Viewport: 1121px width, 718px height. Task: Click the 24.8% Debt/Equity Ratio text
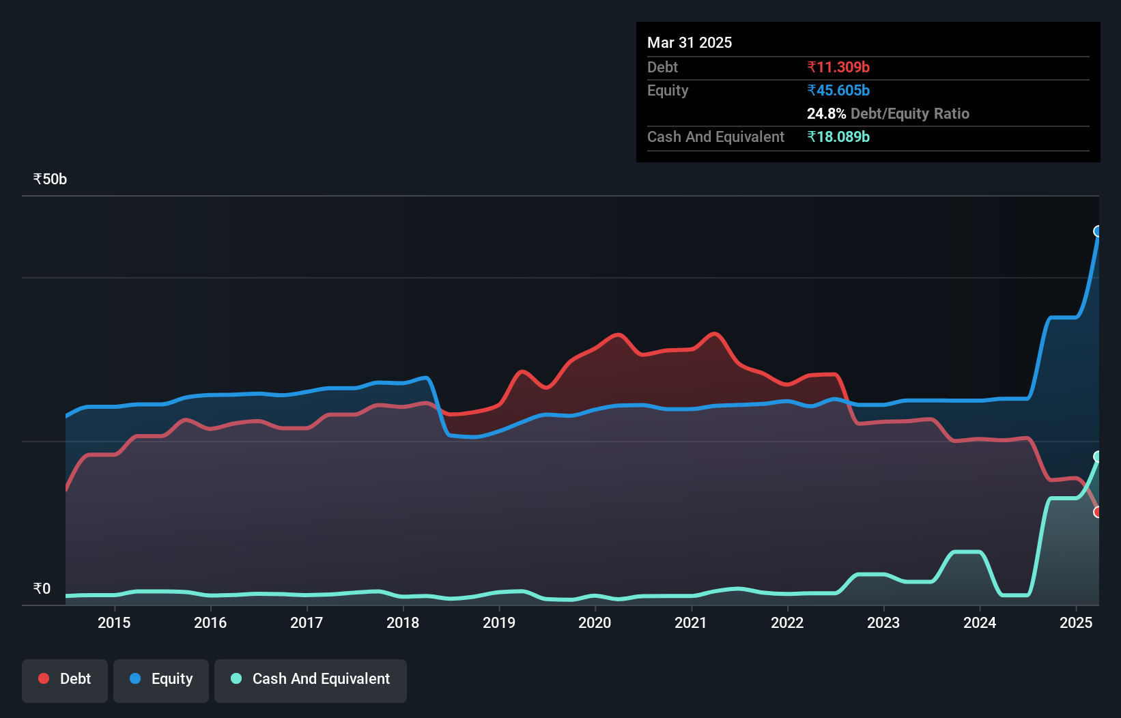pyautogui.click(x=888, y=113)
